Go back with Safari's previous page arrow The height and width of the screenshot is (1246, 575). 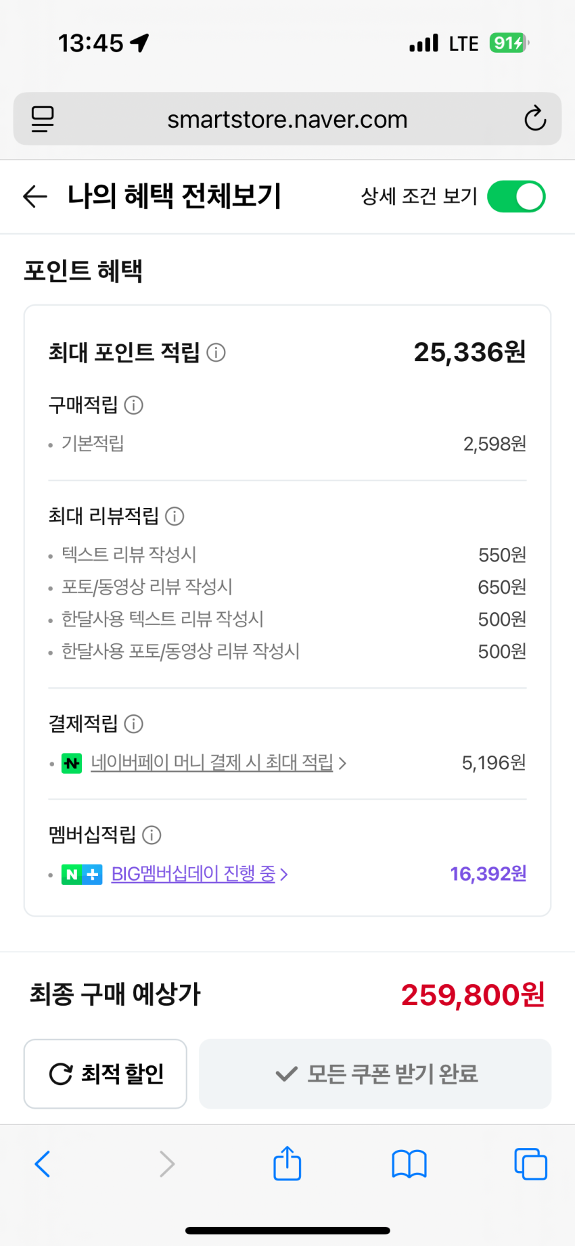tap(43, 1164)
